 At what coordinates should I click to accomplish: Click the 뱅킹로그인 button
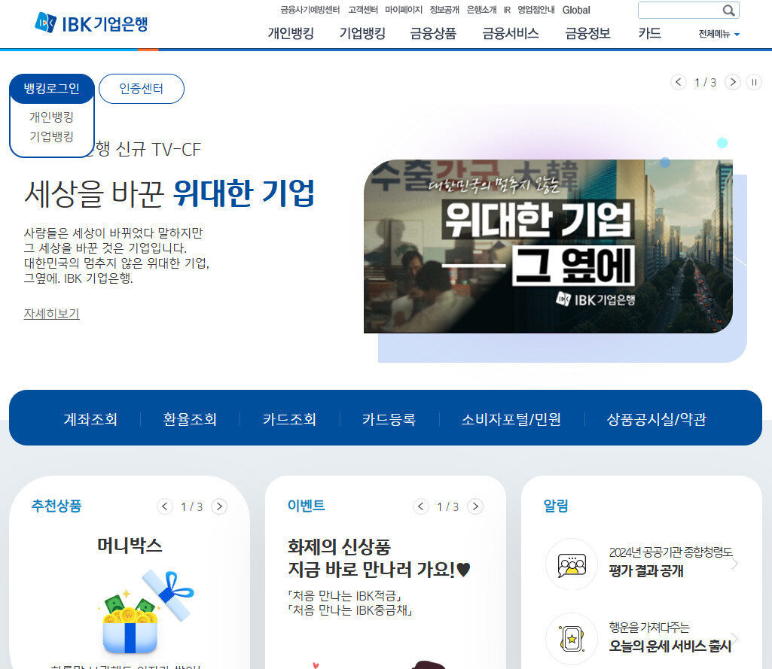click(52, 89)
